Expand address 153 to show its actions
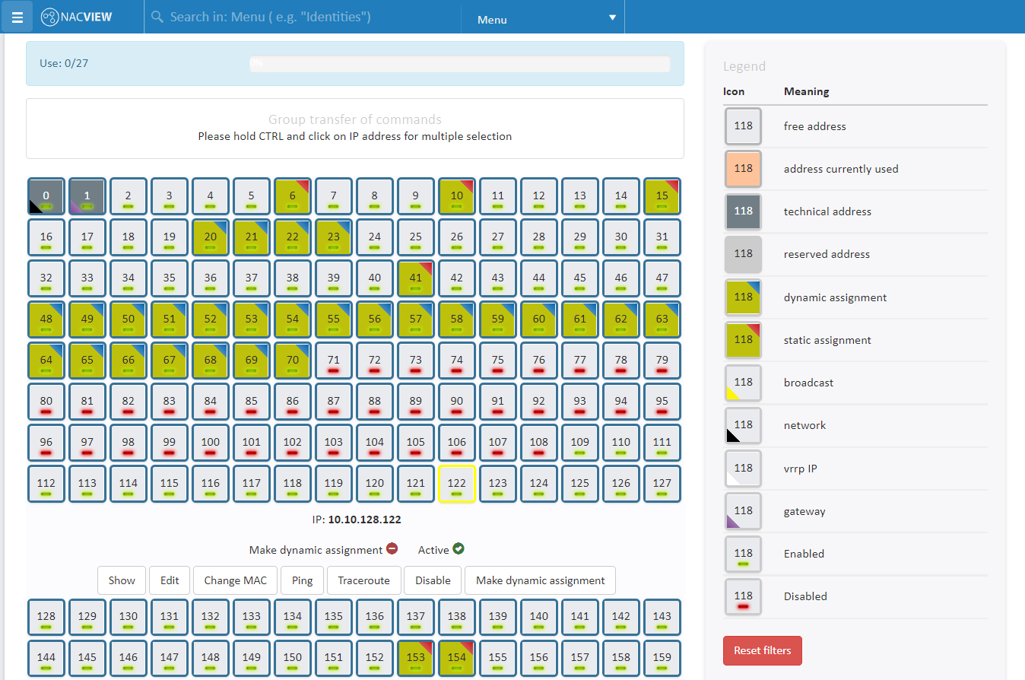 coord(416,658)
